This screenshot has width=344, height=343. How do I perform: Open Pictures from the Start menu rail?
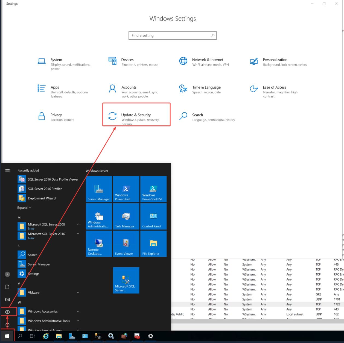(x=7, y=300)
